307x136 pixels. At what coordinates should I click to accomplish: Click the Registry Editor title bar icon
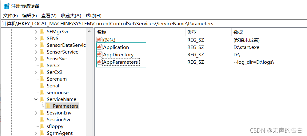click(x=6, y=6)
